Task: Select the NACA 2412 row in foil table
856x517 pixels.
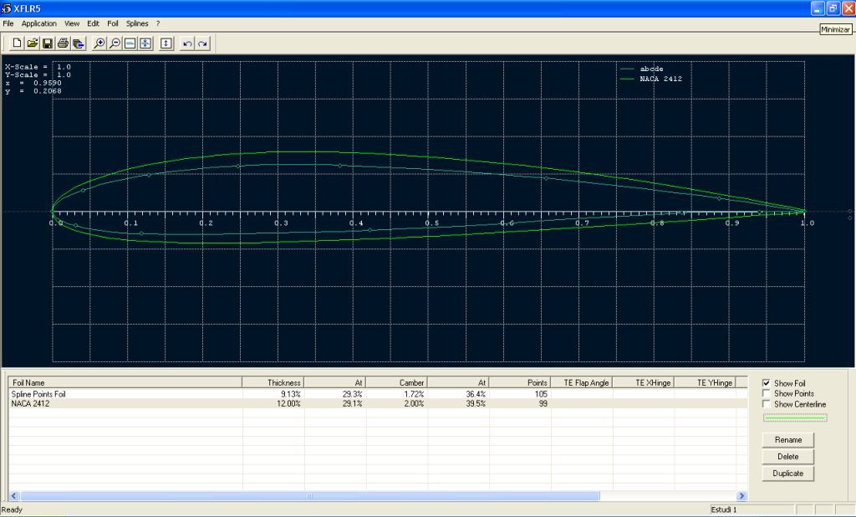Action: [x=32, y=404]
